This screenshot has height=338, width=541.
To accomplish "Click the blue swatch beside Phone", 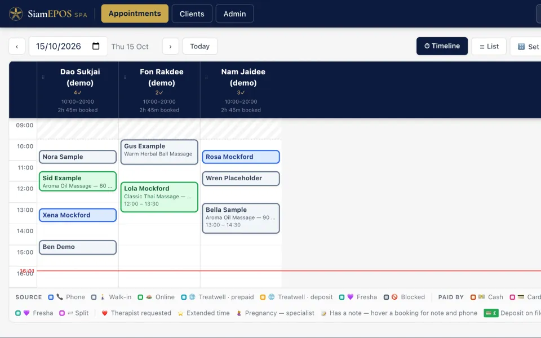I will (51, 297).
